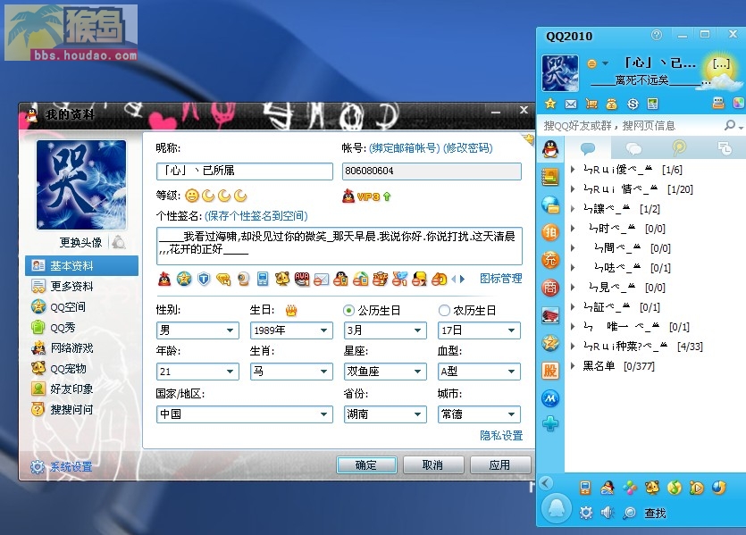Click the webcam icon in the profile icon row
The height and width of the screenshot is (535, 746).
(x=243, y=279)
